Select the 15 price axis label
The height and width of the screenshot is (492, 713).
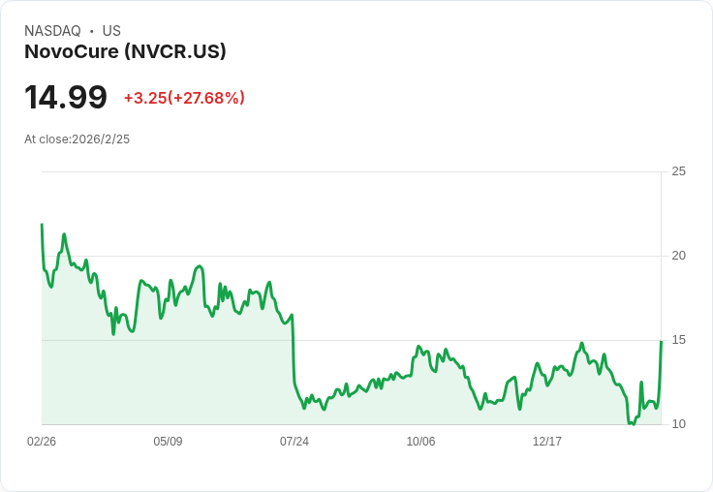(678, 340)
